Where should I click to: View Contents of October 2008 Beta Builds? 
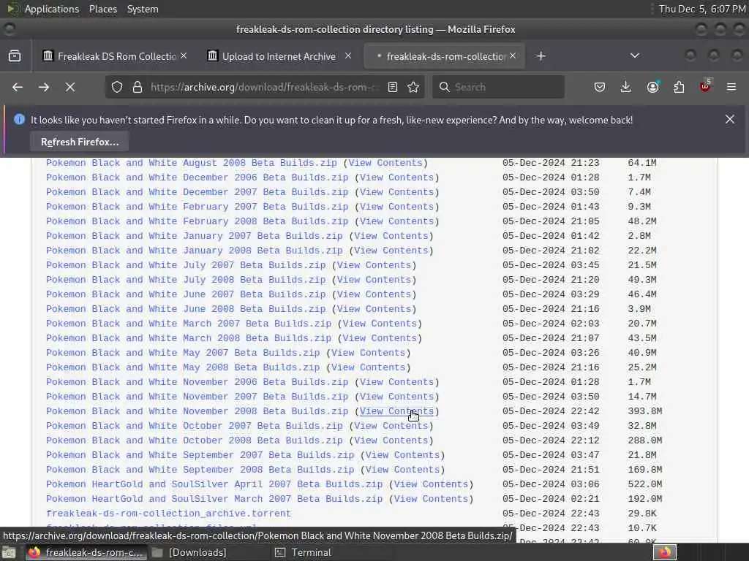pyautogui.click(x=391, y=440)
